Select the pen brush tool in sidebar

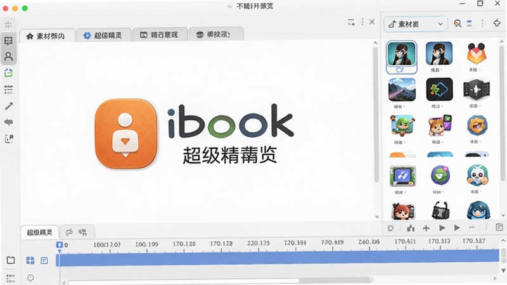tap(9, 106)
